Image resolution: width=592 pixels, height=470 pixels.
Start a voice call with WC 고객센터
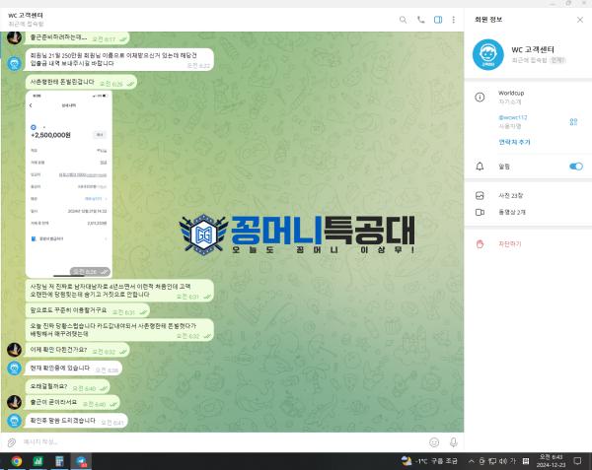[x=420, y=20]
